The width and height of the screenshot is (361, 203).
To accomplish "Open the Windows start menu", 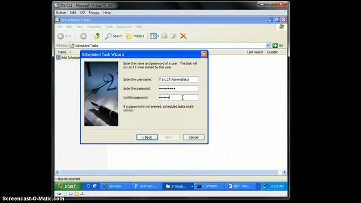I will point(68,186).
